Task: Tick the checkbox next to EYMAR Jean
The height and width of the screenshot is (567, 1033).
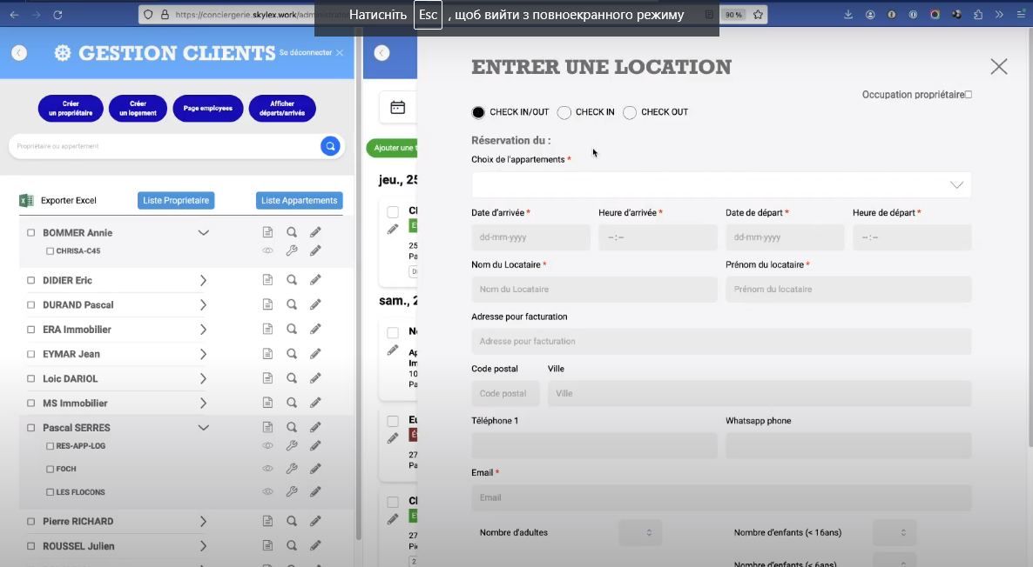Action: (31, 355)
